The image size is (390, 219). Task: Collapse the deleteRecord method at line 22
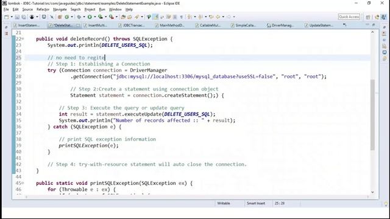[23, 39]
